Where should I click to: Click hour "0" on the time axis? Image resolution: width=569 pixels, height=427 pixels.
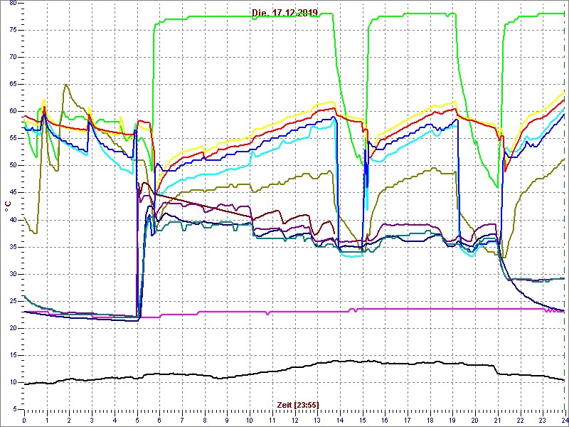[24, 419]
